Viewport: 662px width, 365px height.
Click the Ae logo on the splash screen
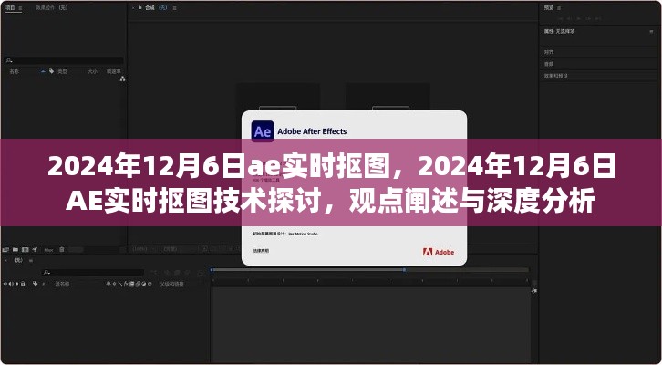tap(263, 131)
